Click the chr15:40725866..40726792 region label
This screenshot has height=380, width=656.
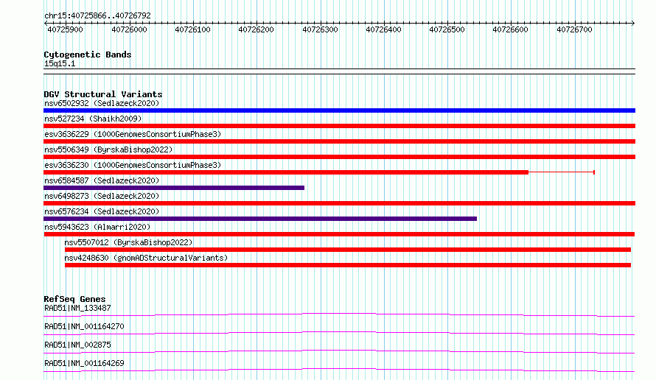coord(97,15)
